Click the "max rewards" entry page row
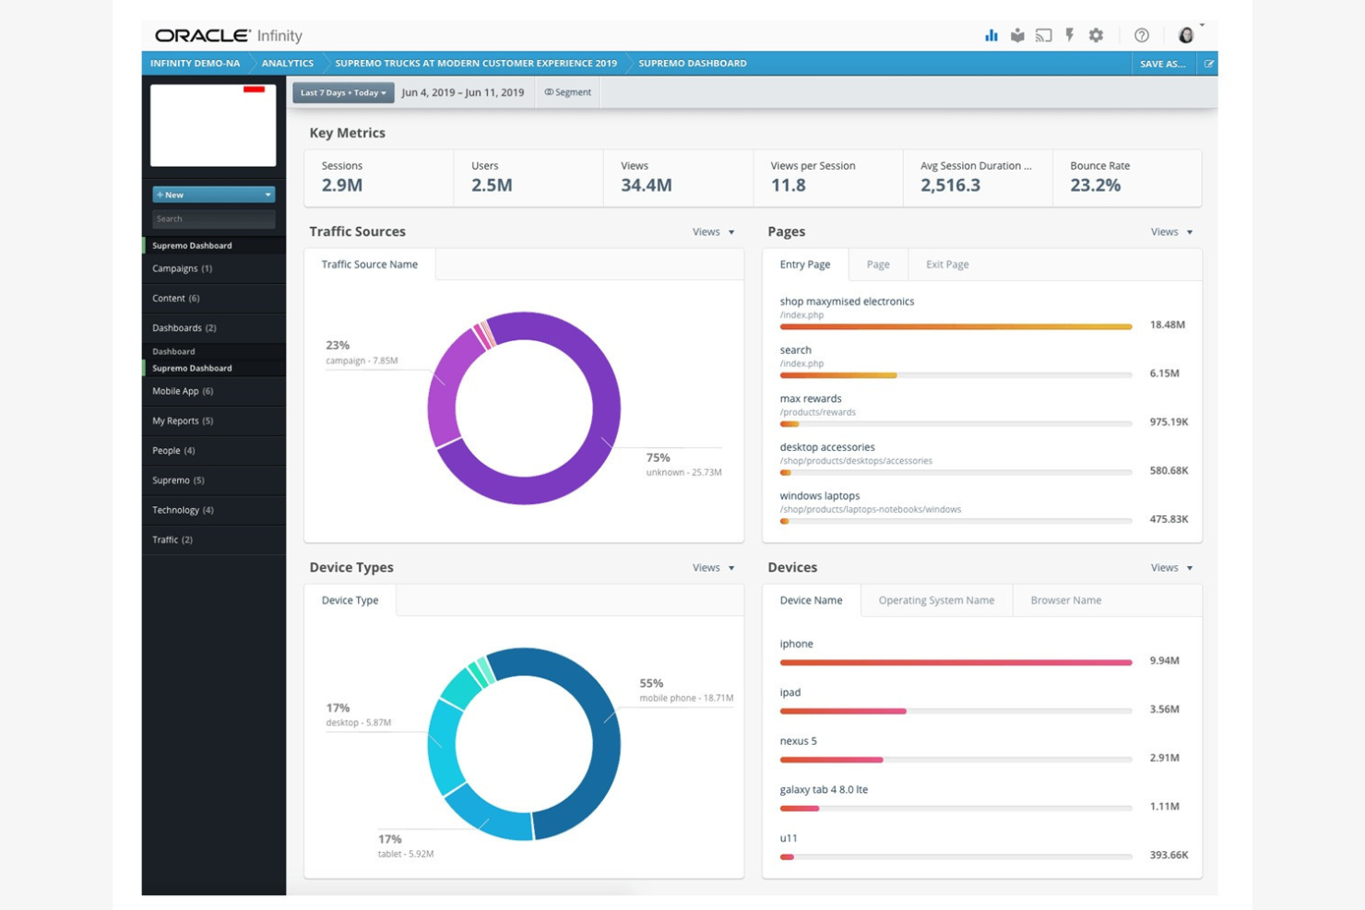The width and height of the screenshot is (1365, 910). (983, 411)
